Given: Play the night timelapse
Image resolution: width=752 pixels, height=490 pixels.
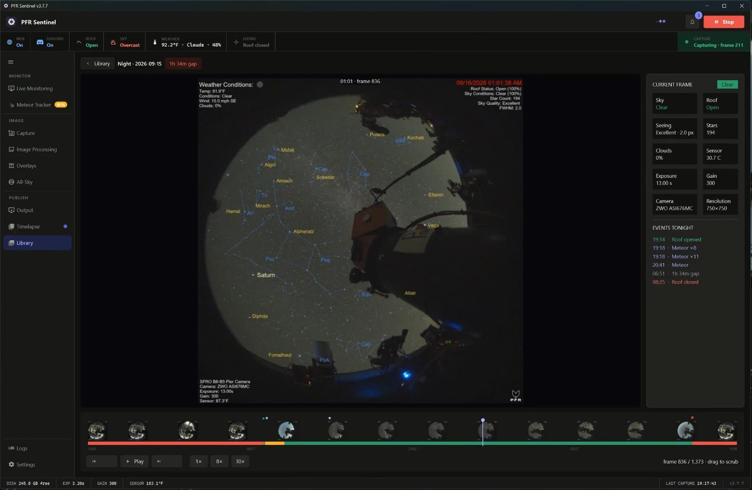Looking at the screenshot, I should point(134,461).
